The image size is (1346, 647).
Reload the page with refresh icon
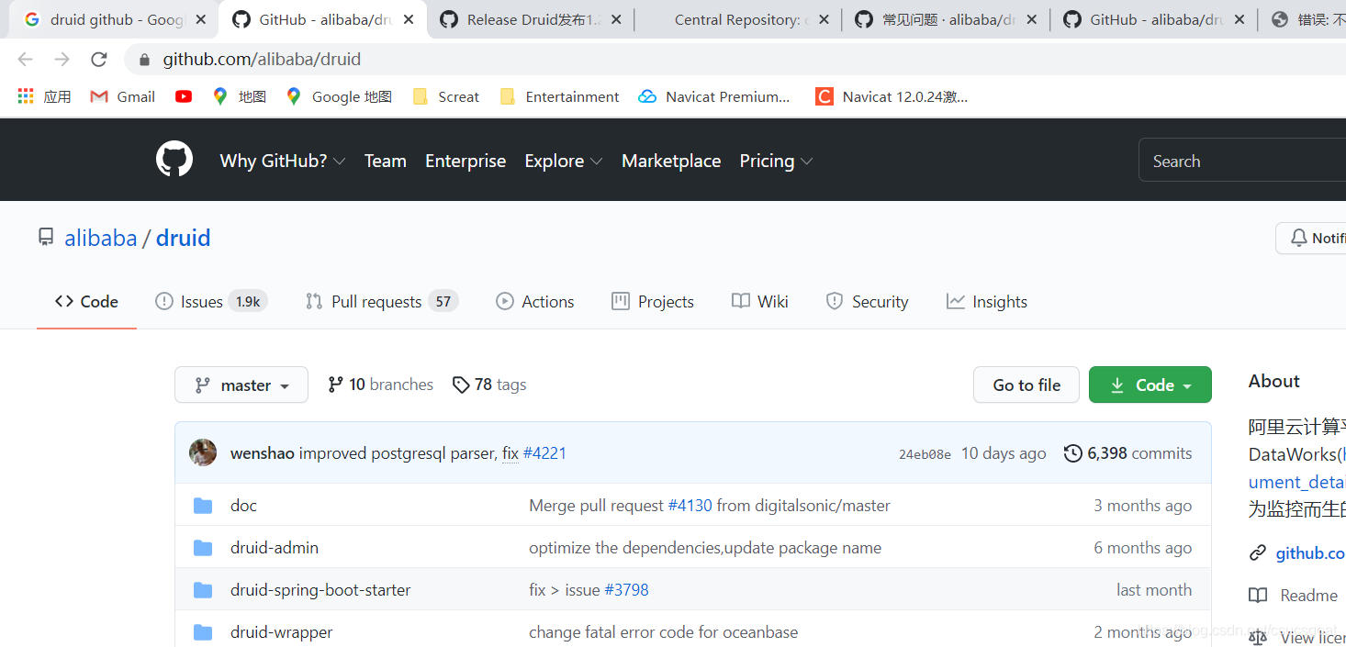[x=99, y=60]
